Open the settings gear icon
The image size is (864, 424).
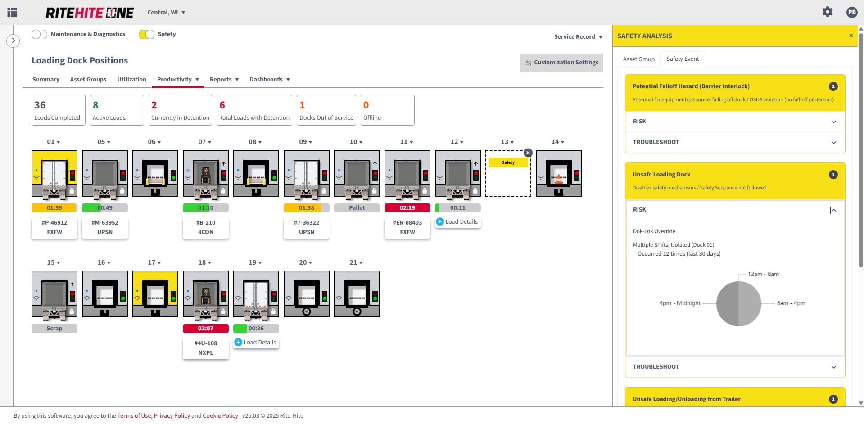tap(827, 12)
